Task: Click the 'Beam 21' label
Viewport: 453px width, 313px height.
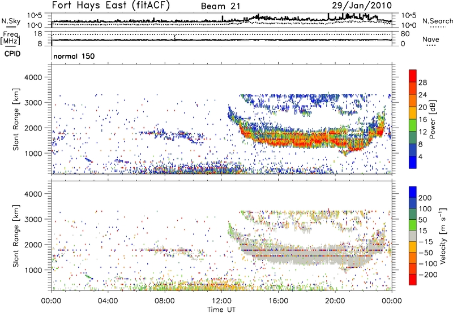Action: tap(220, 6)
